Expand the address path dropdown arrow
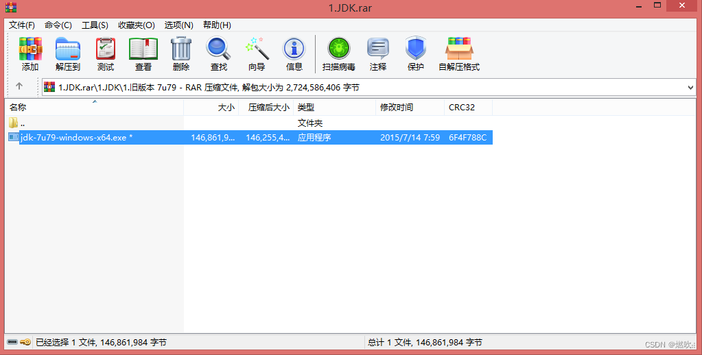The width and height of the screenshot is (702, 355). [690, 88]
